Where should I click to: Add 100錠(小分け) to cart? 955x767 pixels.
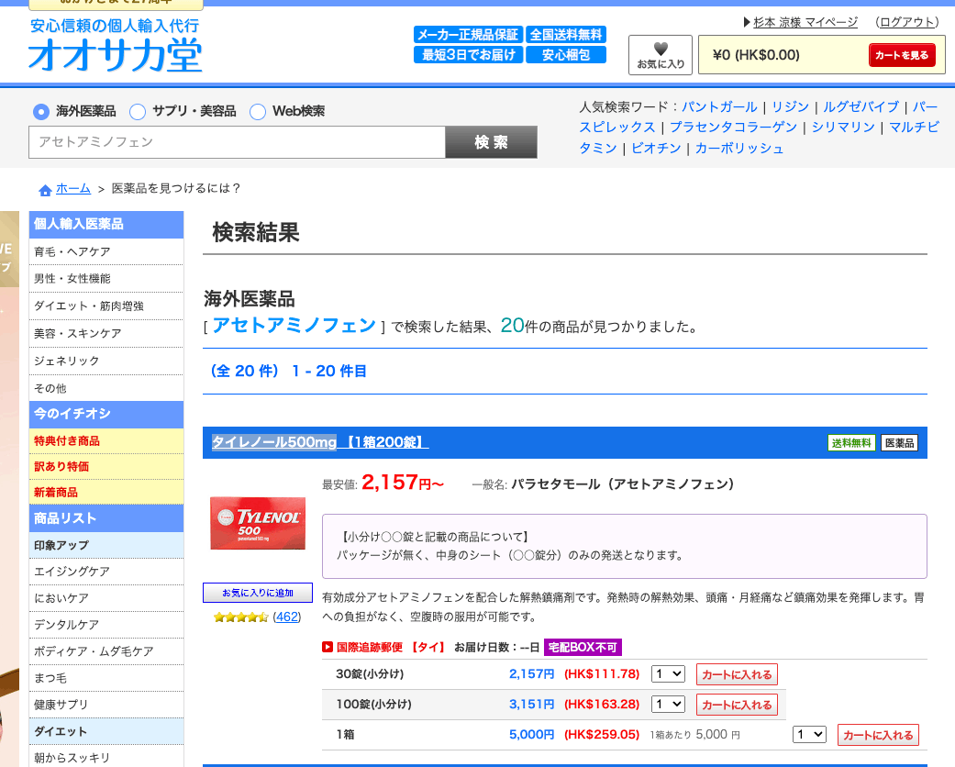[737, 705]
